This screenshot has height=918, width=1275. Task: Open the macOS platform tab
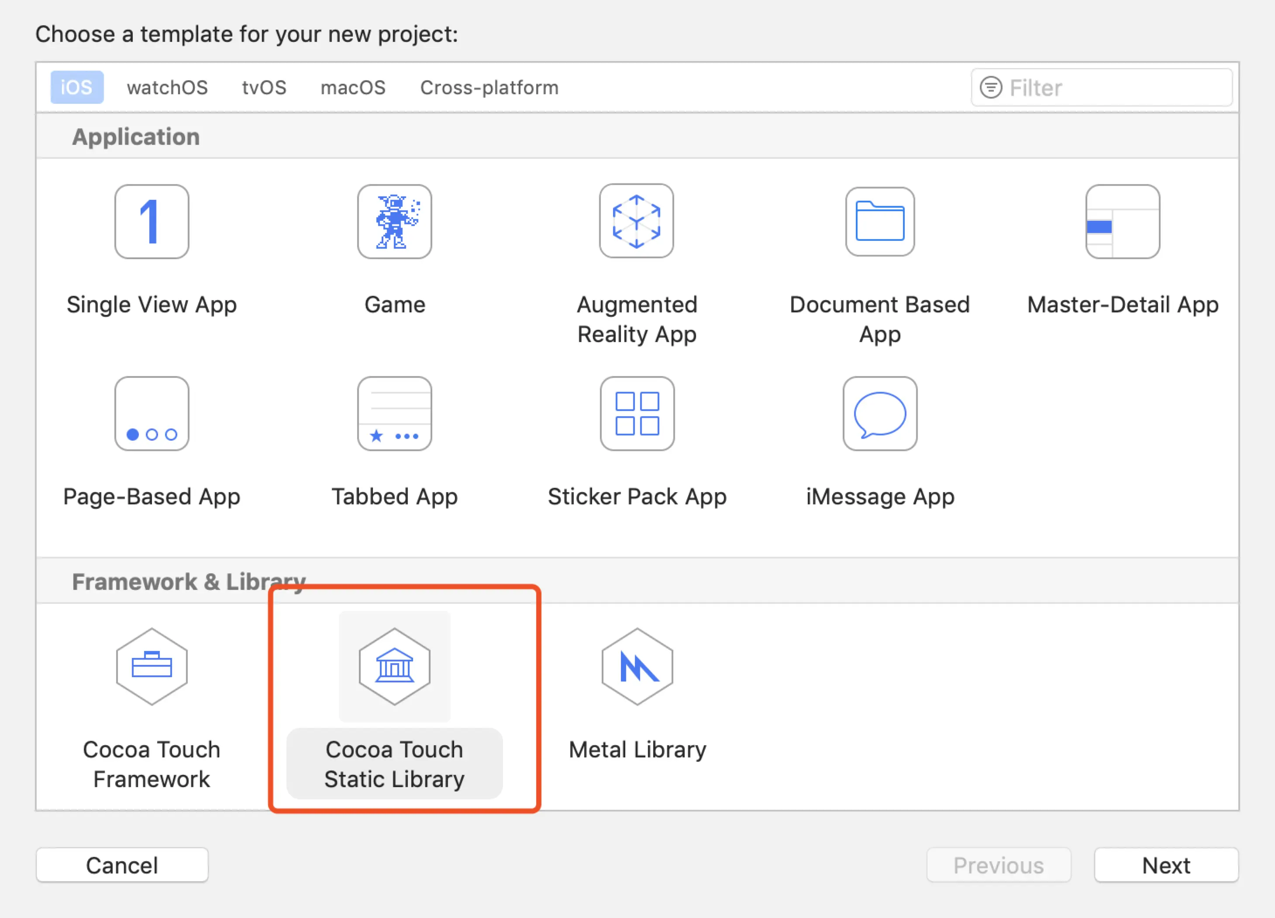352,88
